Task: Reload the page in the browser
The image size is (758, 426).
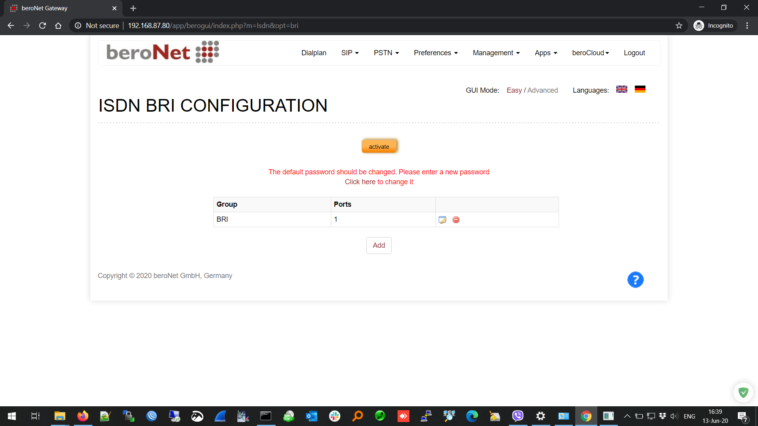Action: coord(43,26)
